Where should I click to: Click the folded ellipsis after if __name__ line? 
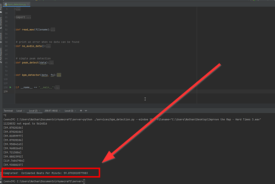click(57, 87)
